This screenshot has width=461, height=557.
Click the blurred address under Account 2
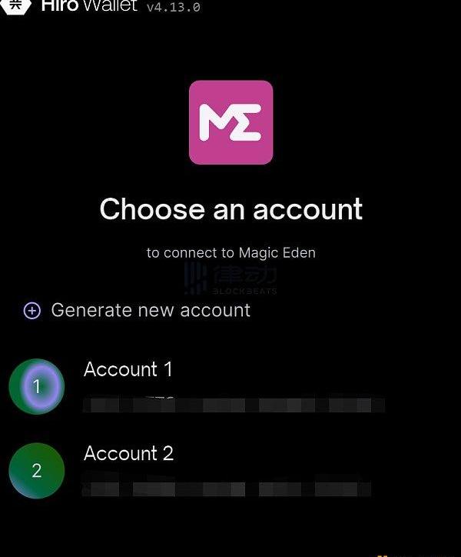(x=227, y=489)
